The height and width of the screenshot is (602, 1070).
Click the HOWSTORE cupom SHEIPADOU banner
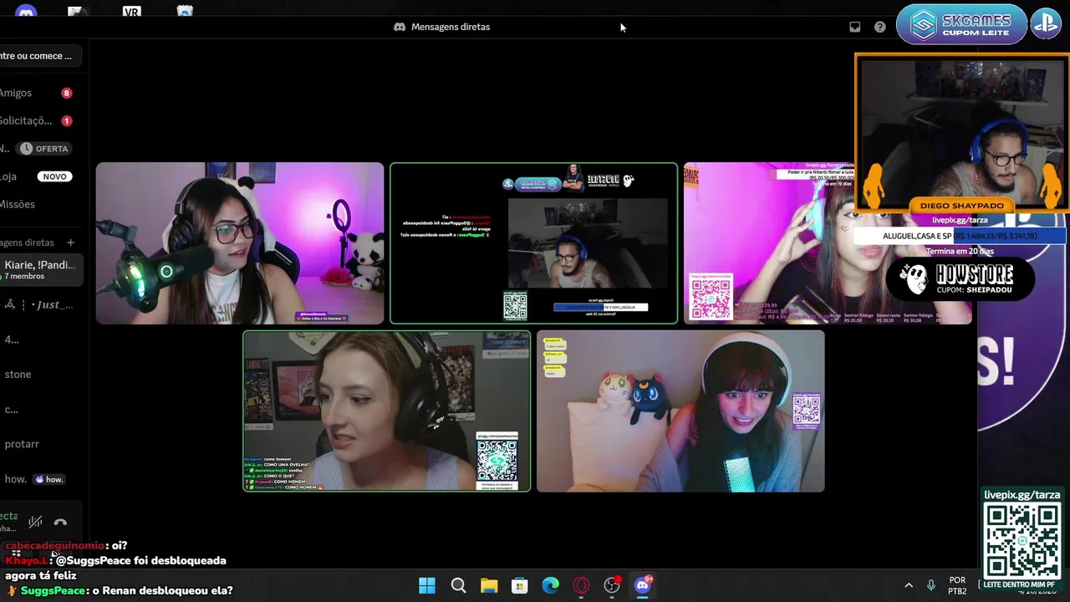tap(960, 279)
